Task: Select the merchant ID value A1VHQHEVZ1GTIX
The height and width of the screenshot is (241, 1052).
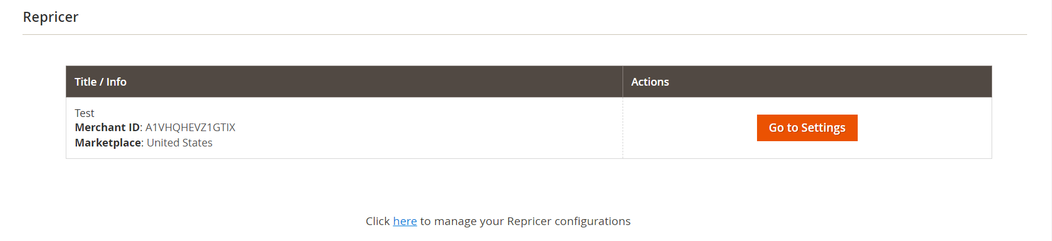Action: click(x=190, y=128)
